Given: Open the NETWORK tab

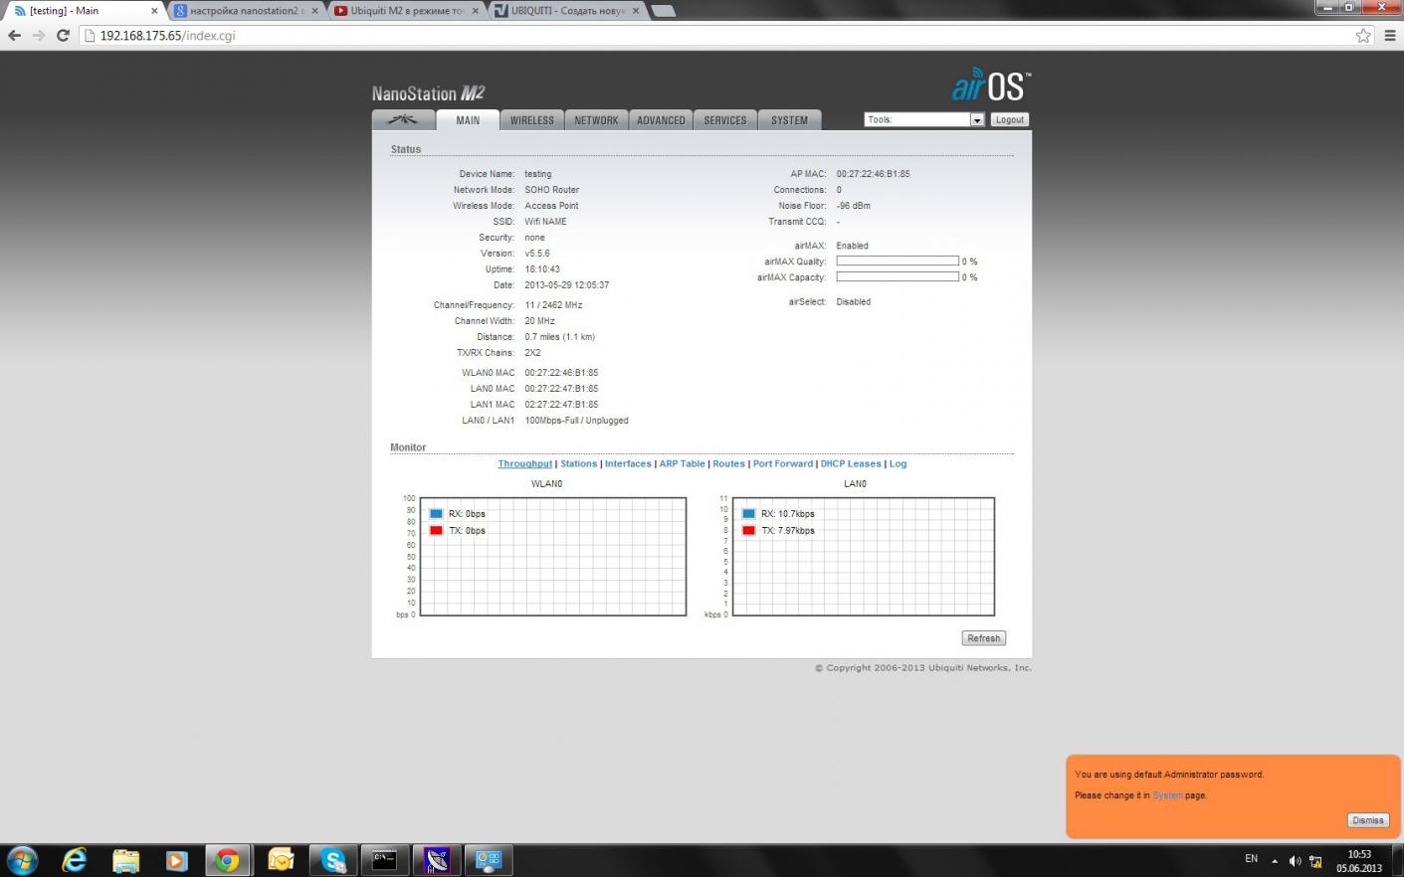Looking at the screenshot, I should 596,120.
